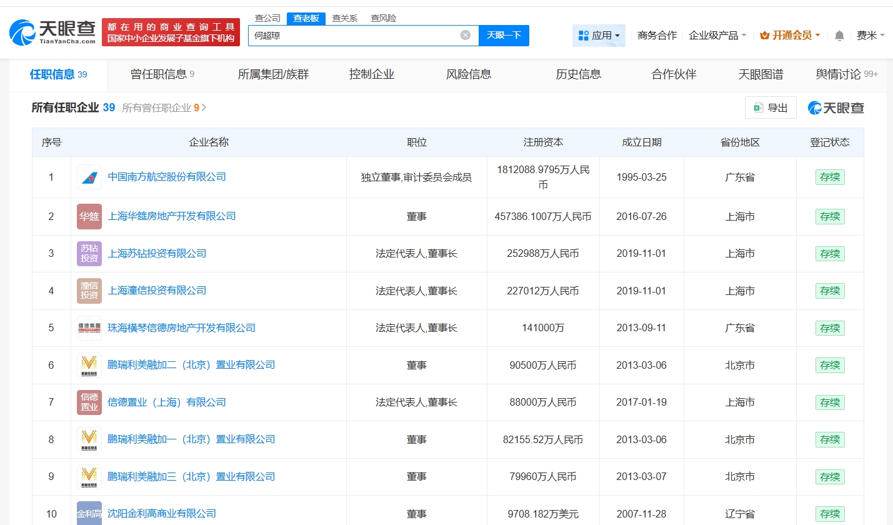Open the 开通会员 membership dropdown
The image size is (893, 525).
click(790, 36)
